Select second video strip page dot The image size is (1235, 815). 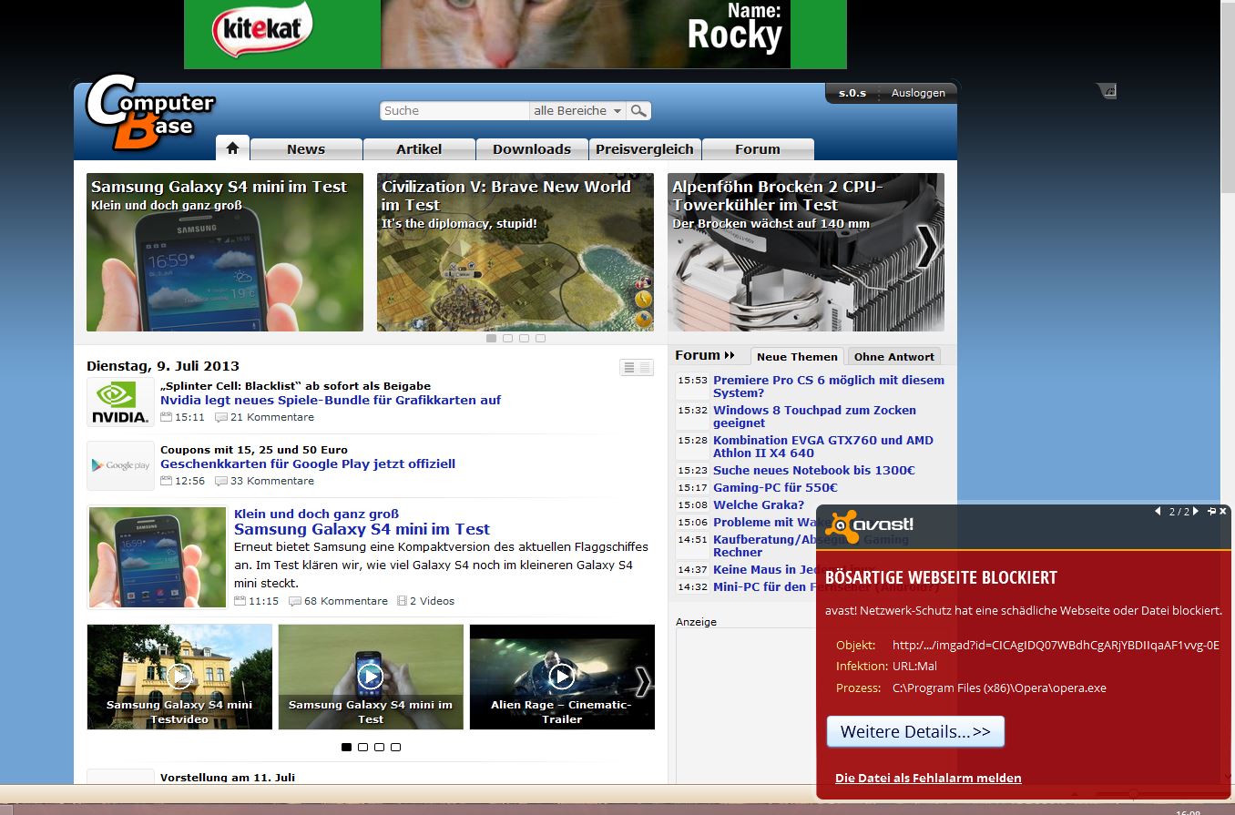362,747
